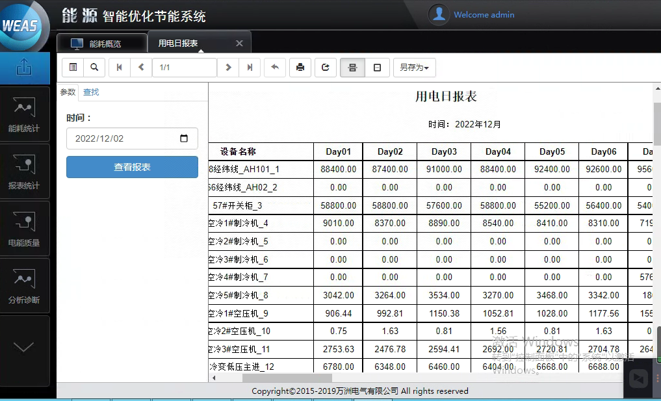The image size is (661, 401).
Task: Go to first page of report
Action: click(x=119, y=67)
